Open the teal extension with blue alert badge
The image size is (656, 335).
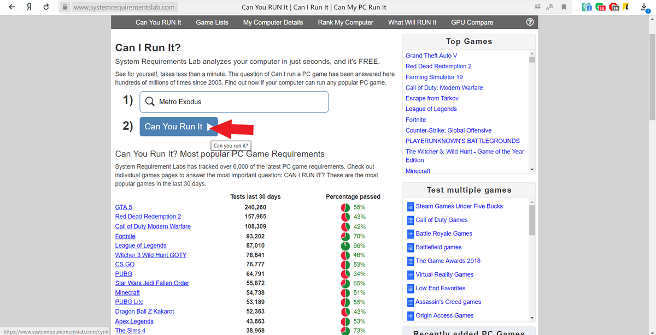tap(587, 7)
